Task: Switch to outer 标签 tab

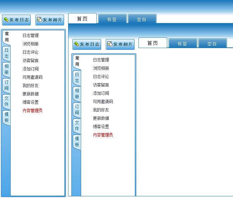Action: pyautogui.click(x=112, y=19)
